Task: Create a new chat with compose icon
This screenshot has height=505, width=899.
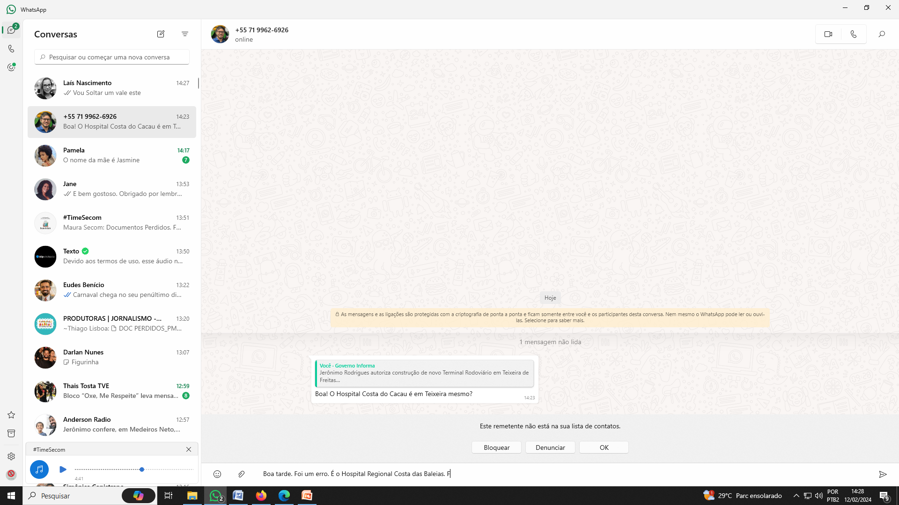Action: pos(161,34)
